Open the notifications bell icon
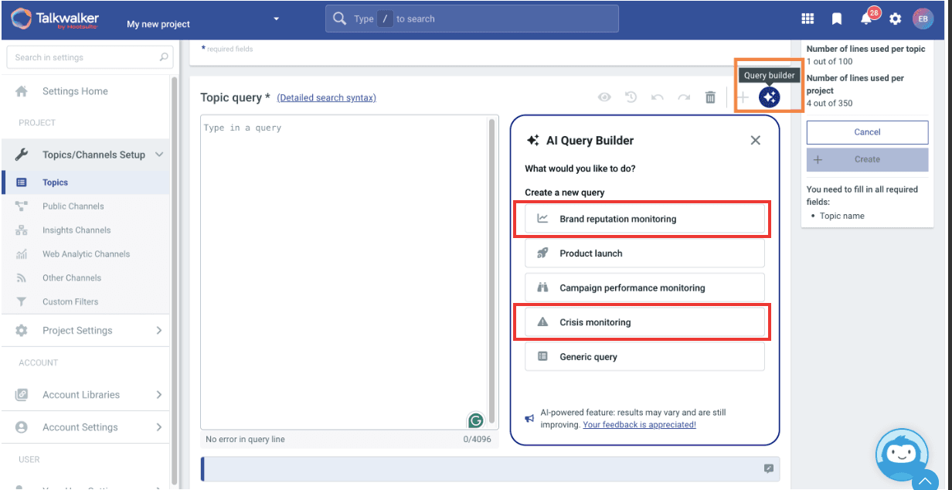 tap(866, 19)
